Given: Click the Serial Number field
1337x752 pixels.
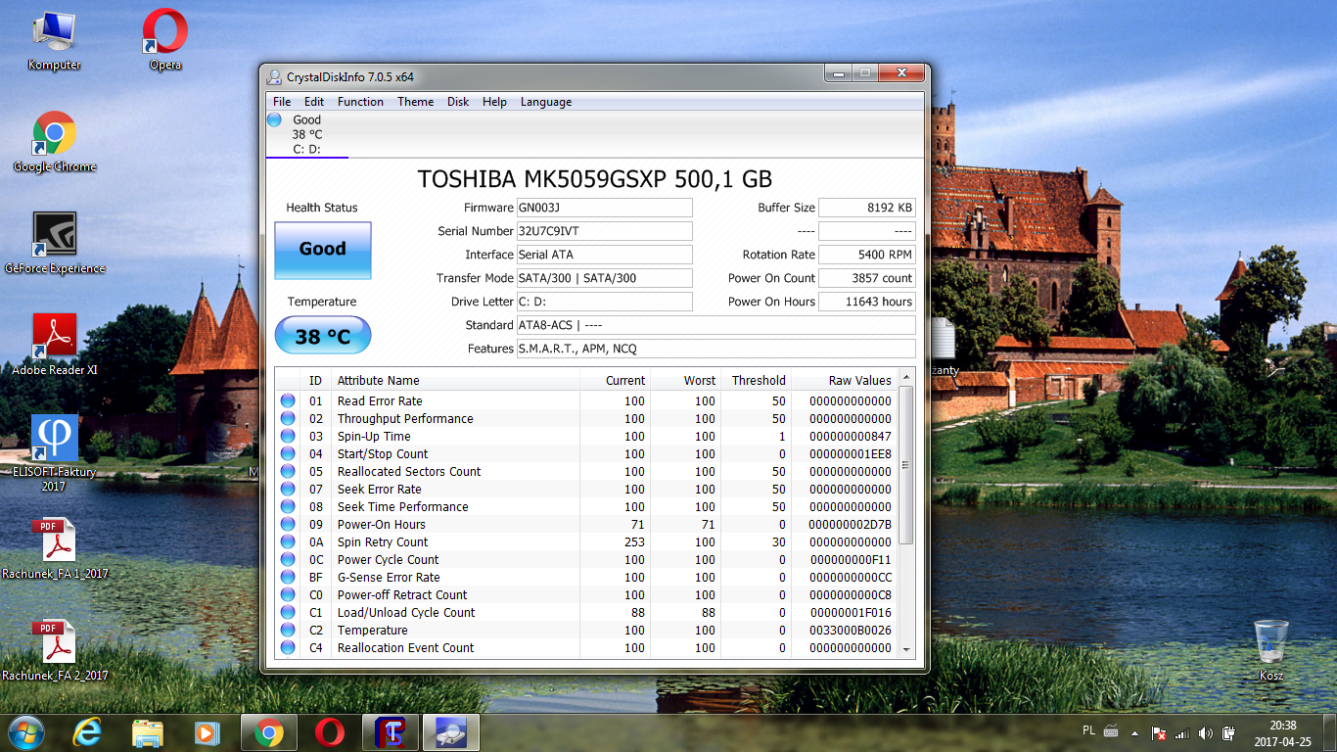Looking at the screenshot, I should pyautogui.click(x=604, y=231).
